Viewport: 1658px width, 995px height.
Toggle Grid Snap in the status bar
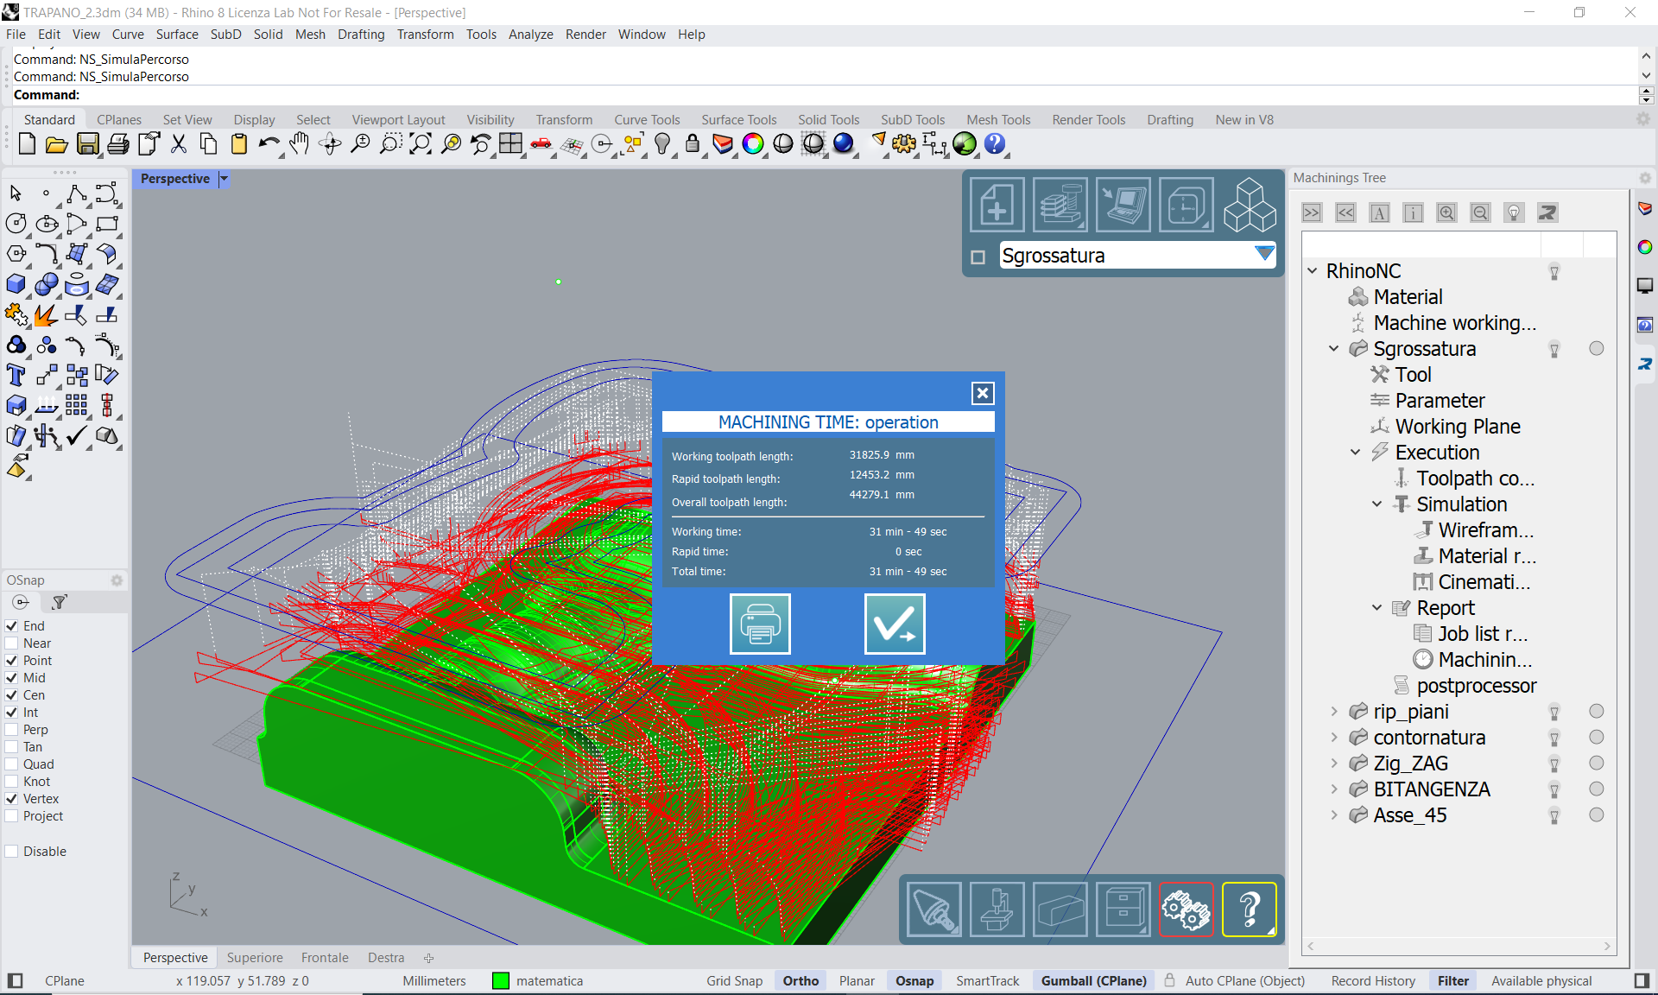click(x=734, y=981)
